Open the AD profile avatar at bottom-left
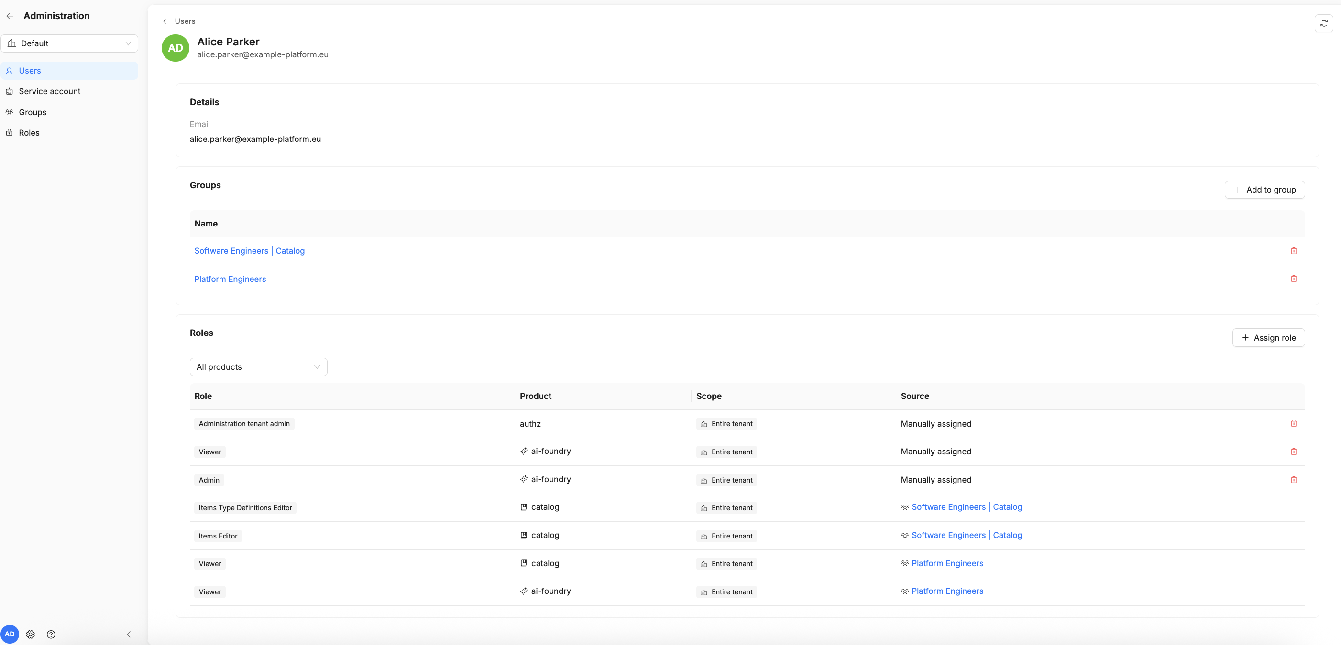1341x645 pixels. tap(10, 634)
